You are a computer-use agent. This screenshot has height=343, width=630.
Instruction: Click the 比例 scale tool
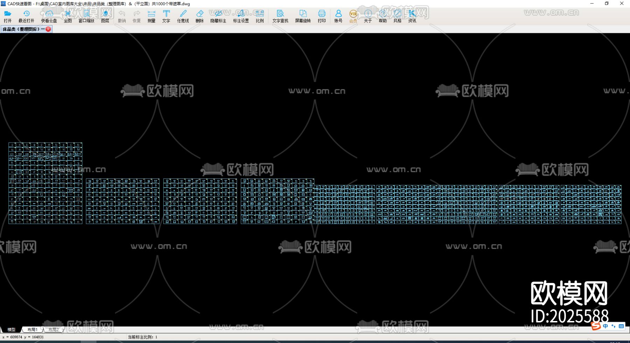260,16
